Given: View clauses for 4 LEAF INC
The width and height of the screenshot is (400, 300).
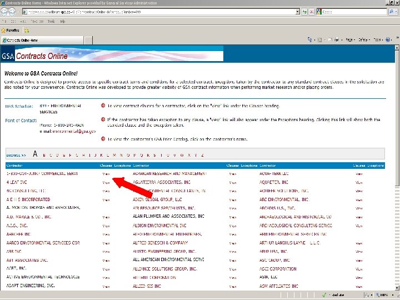Looking at the screenshot, I should click(x=106, y=183).
